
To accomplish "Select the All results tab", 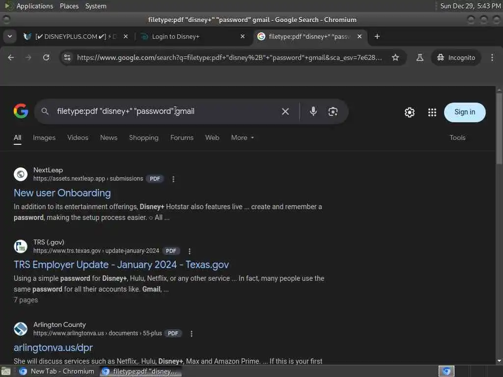I will 17,138.
